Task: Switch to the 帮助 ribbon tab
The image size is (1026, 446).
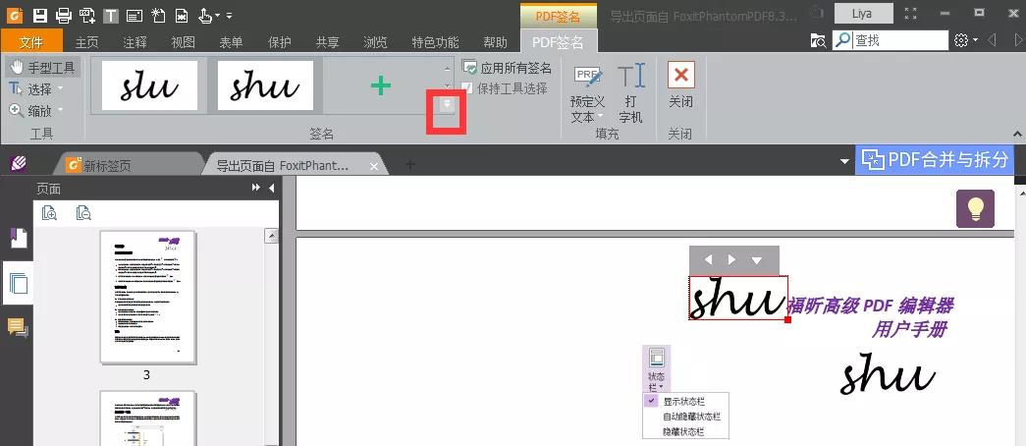Action: pos(496,42)
